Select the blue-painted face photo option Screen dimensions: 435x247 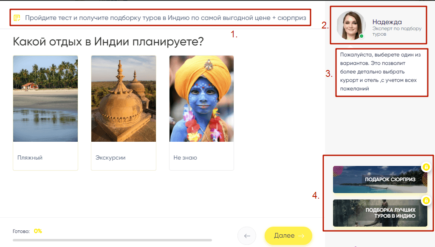pos(201,98)
